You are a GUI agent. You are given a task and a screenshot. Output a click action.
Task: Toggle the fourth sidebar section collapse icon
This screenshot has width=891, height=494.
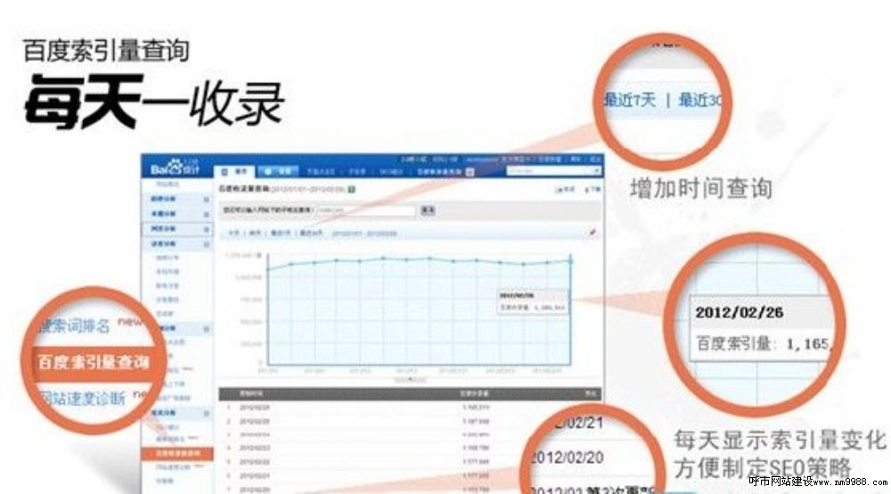[207, 243]
